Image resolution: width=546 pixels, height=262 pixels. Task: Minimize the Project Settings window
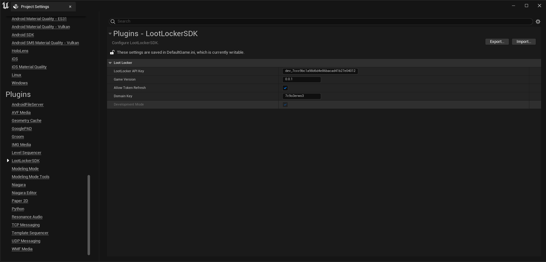(x=514, y=6)
